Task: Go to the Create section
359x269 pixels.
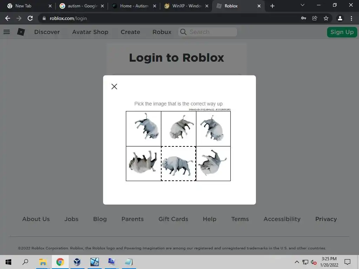Action: click(x=130, y=32)
